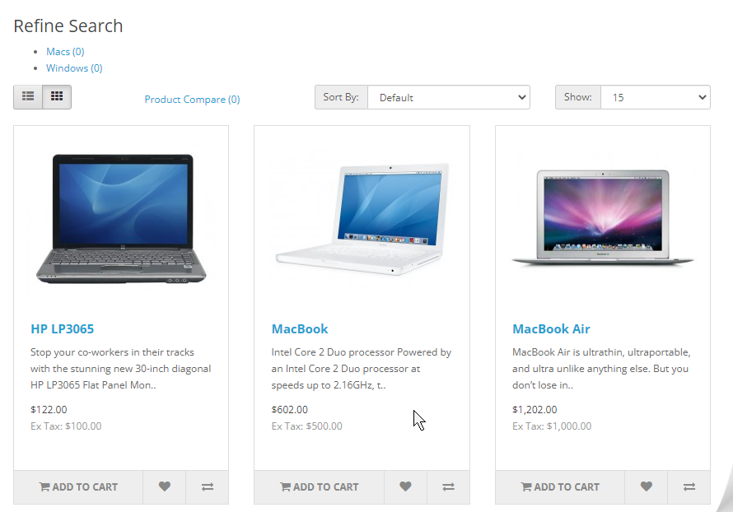
Task: Add MacBook Air to wish list
Action: [647, 486]
